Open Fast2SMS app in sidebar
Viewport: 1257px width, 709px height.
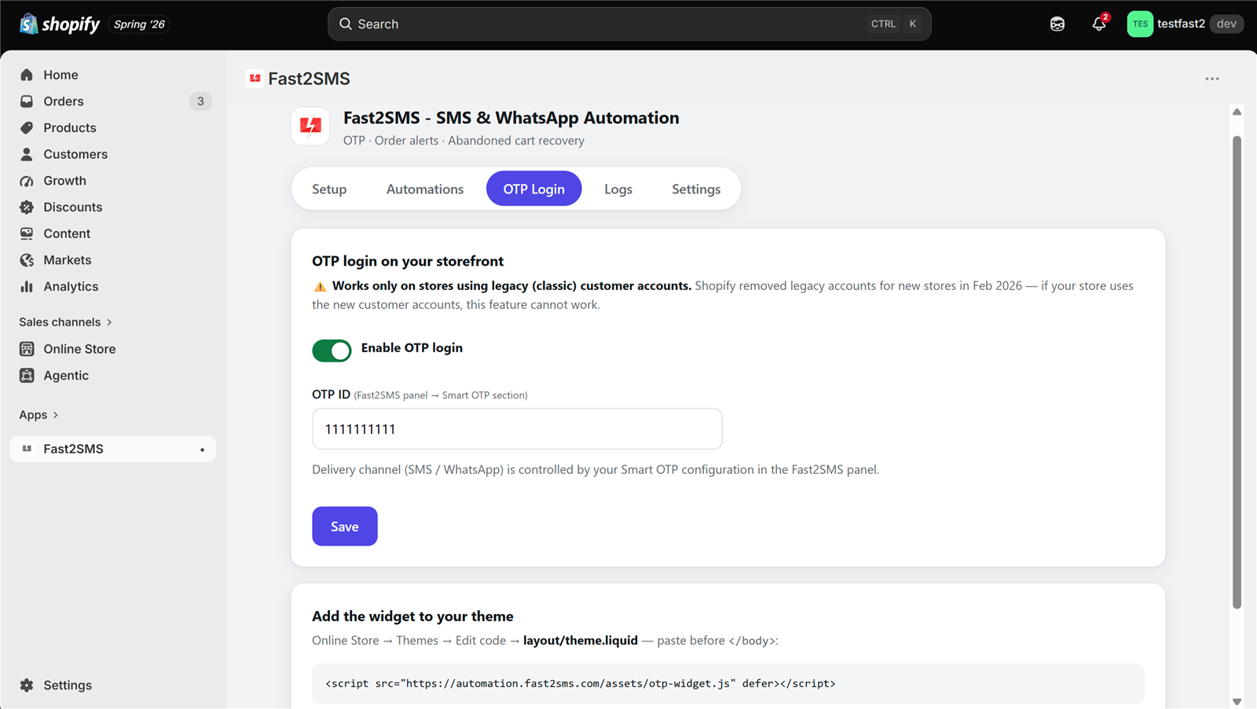(113, 449)
